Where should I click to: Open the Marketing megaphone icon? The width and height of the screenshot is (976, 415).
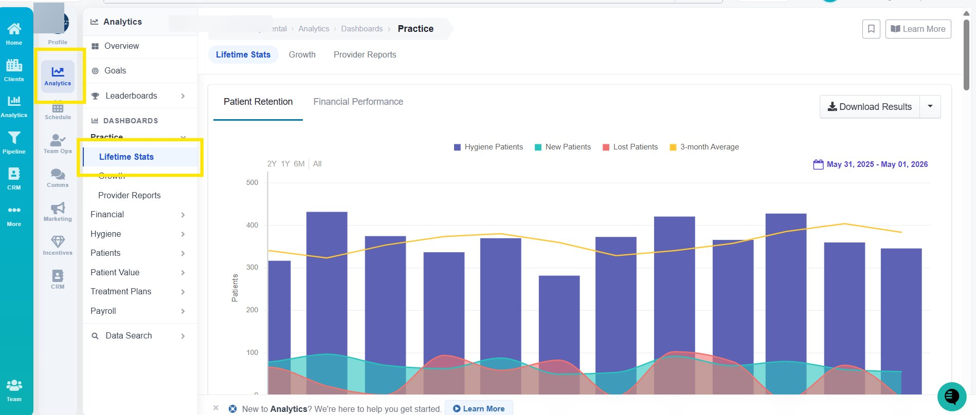[58, 208]
